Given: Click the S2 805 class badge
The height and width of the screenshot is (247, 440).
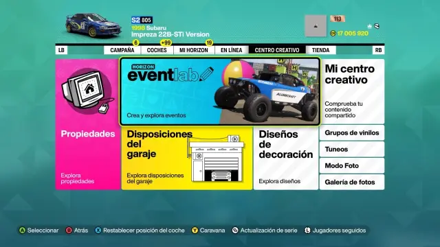Looking at the screenshot, I should 142,20.
